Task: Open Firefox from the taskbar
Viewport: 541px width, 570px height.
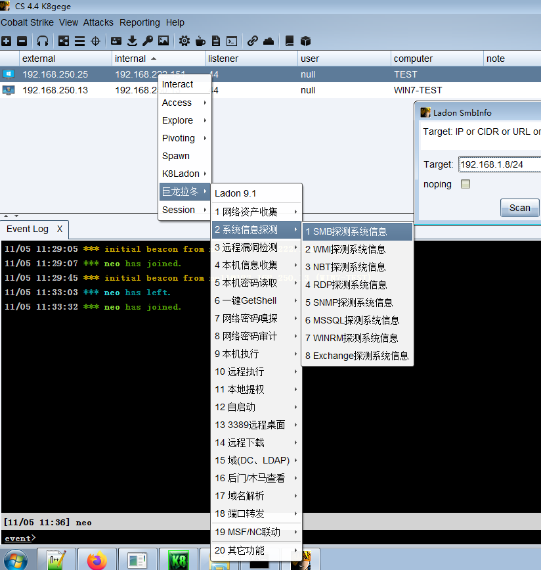Action: coord(97,560)
